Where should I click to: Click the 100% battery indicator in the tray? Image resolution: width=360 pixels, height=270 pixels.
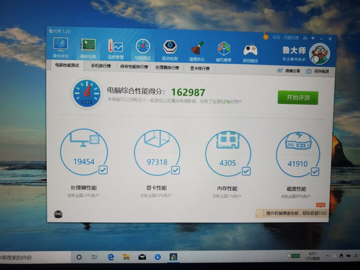pos(294,256)
